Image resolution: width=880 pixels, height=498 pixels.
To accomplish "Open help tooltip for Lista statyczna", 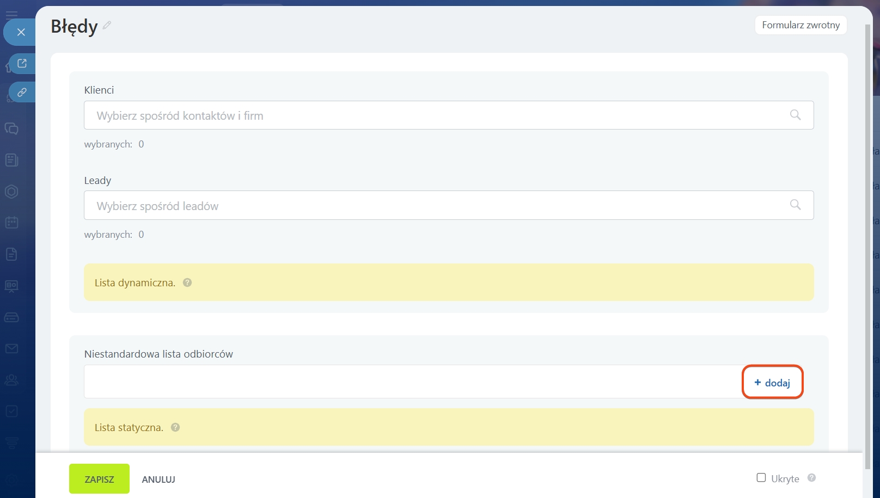I will click(x=175, y=427).
